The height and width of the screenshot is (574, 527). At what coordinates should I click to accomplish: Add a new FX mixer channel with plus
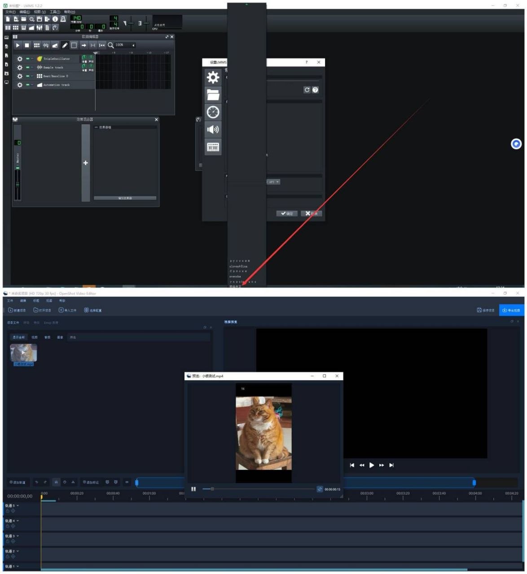point(85,163)
